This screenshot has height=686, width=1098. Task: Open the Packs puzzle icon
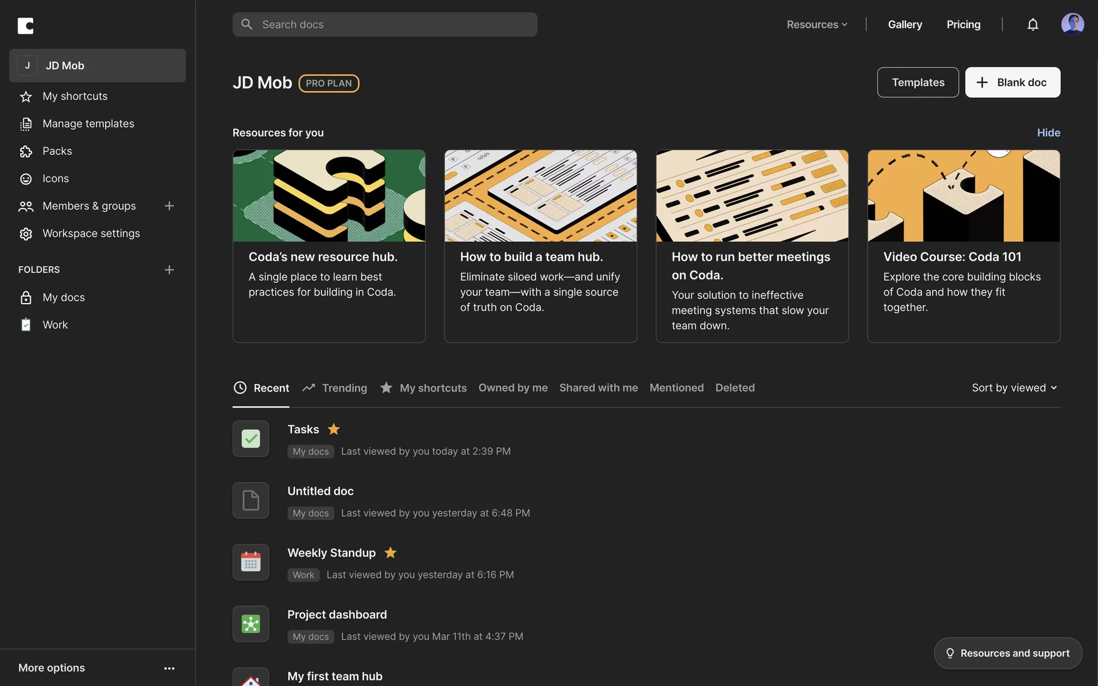coord(26,151)
